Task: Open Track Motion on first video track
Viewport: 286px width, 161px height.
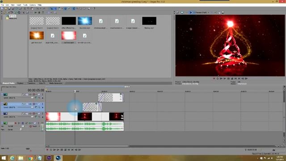Action: [27, 94]
